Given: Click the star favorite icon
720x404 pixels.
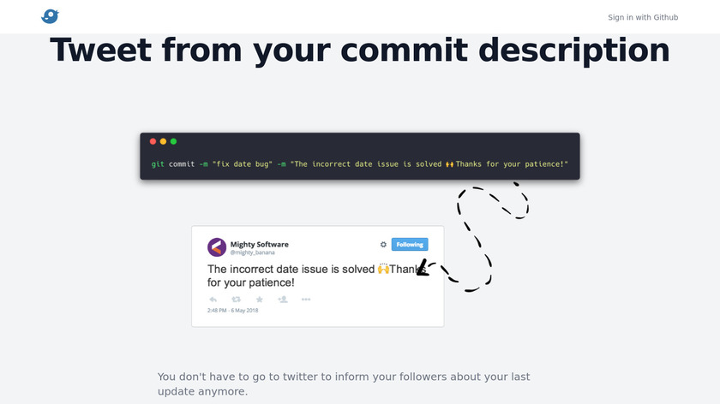Looking at the screenshot, I should pyautogui.click(x=260, y=299).
